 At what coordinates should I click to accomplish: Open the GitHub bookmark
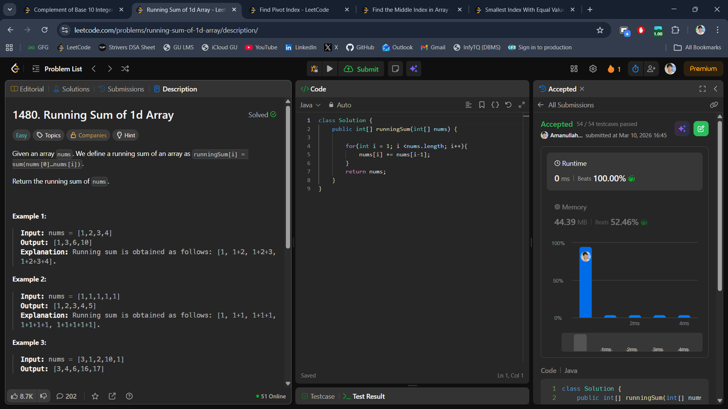(359, 47)
